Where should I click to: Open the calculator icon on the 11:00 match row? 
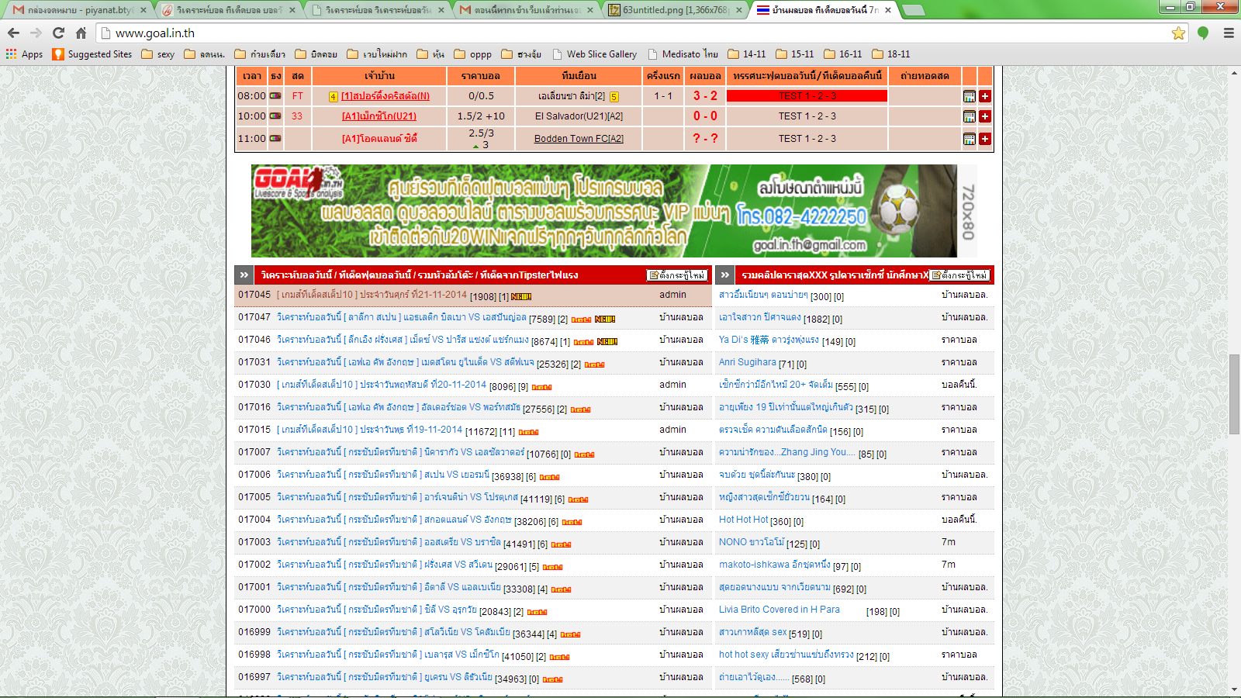969,139
